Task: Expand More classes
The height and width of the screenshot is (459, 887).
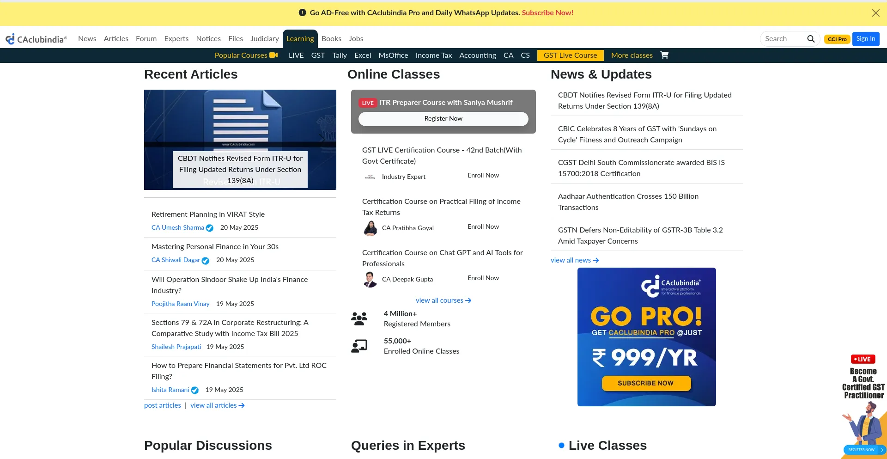Action: [632, 55]
